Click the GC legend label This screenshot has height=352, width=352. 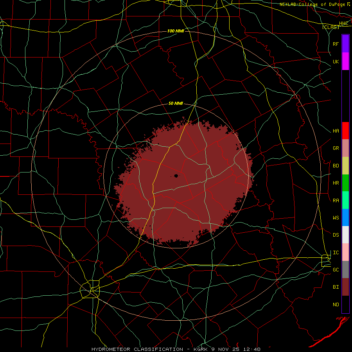(336, 270)
